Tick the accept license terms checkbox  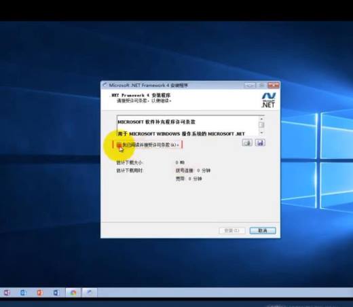(x=119, y=145)
